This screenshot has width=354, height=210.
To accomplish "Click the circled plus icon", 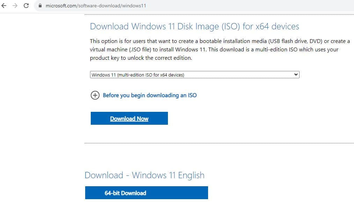I will (x=95, y=95).
